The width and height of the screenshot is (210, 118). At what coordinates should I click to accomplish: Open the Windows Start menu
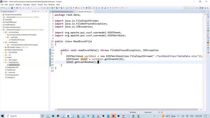[2, 116]
